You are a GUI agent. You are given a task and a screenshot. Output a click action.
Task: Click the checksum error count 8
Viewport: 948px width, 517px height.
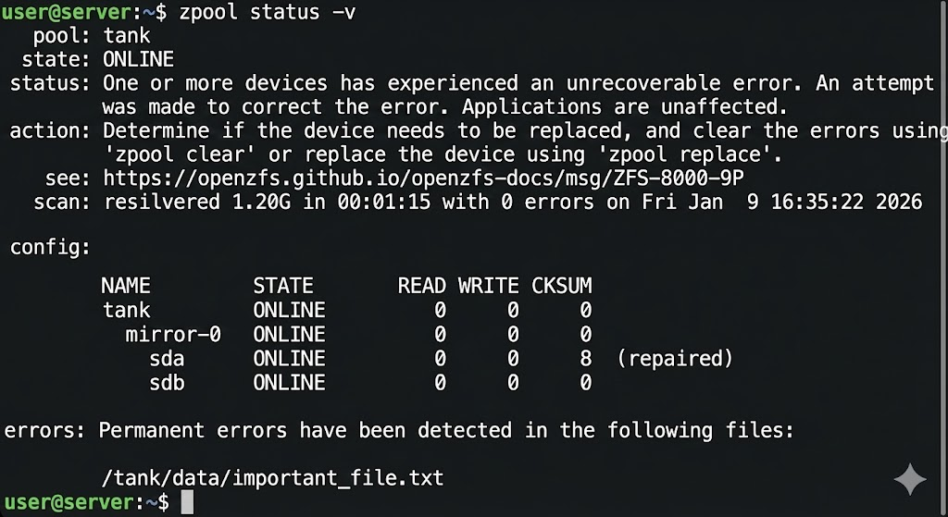click(585, 358)
